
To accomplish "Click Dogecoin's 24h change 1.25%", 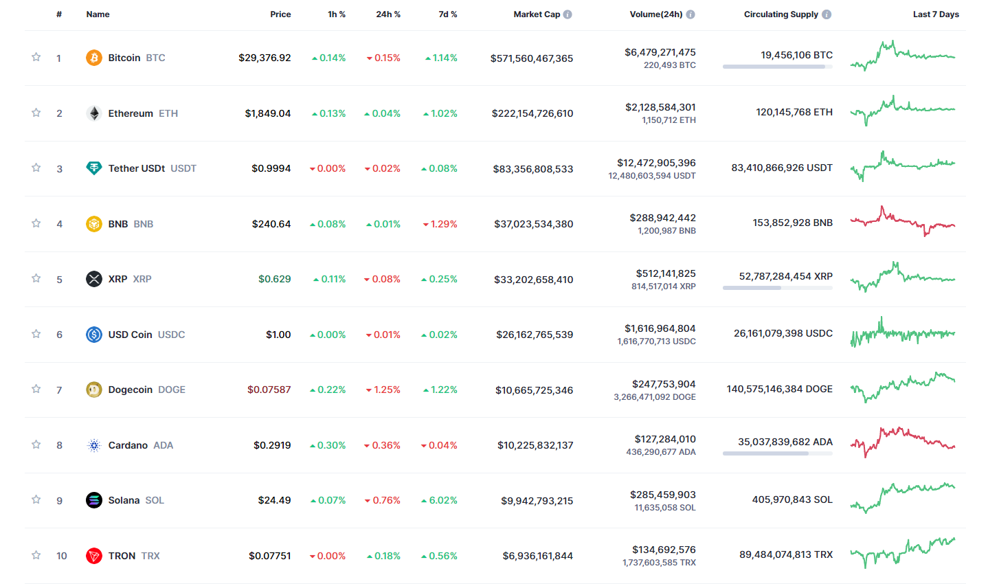I will (x=383, y=390).
